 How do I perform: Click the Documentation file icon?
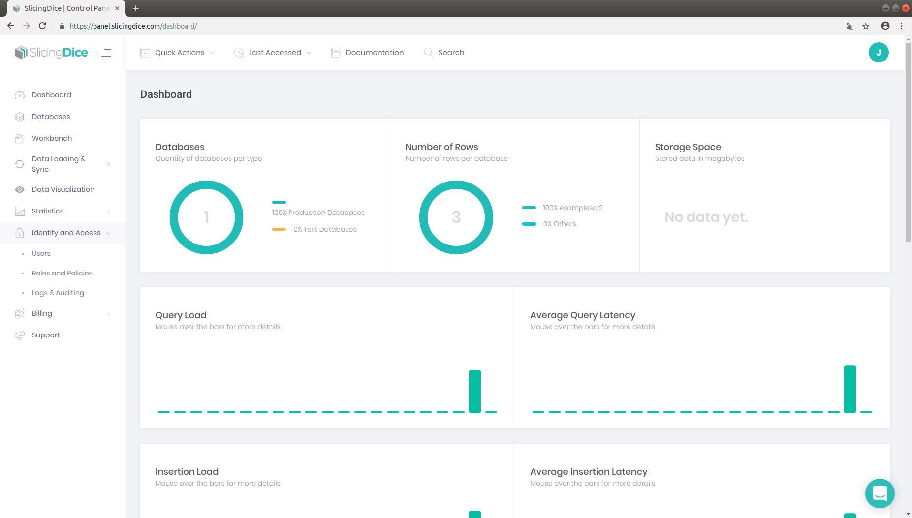336,53
